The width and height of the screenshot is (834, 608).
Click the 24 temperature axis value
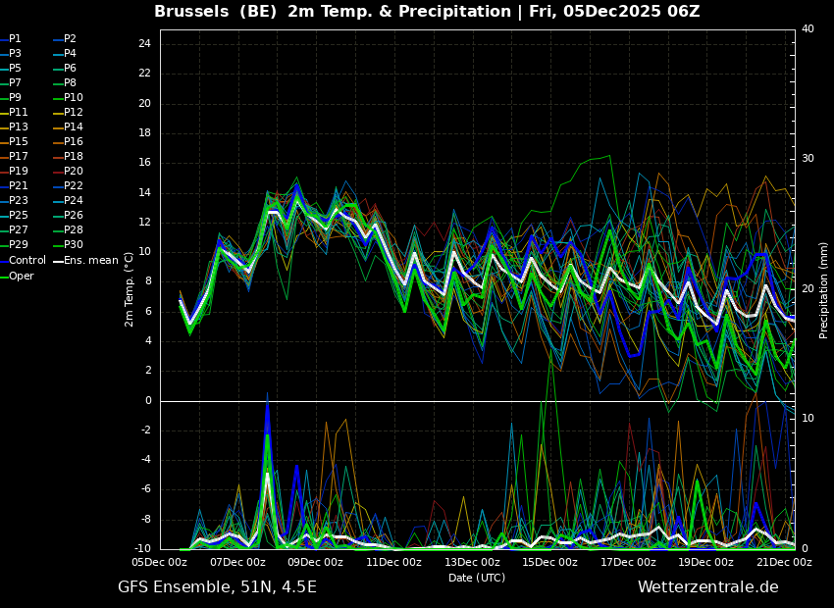tap(144, 43)
